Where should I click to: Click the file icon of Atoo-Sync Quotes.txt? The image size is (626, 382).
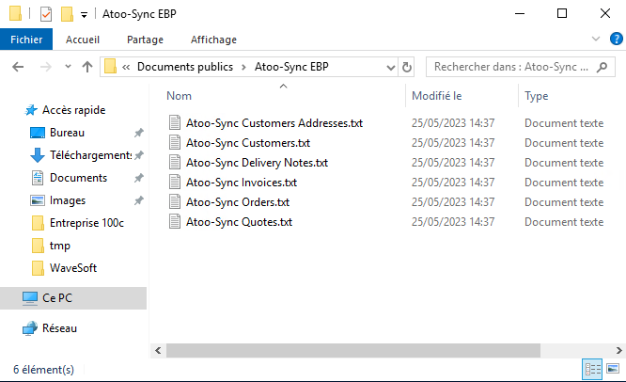pyautogui.click(x=175, y=221)
